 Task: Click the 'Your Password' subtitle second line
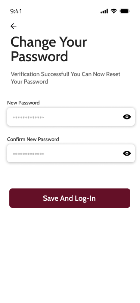(x=29, y=82)
